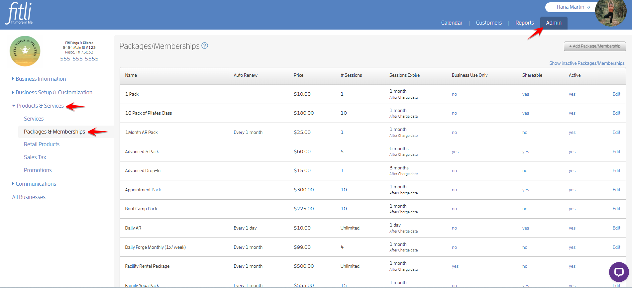Image resolution: width=632 pixels, height=288 pixels.
Task: Click the Shareable column header
Action: point(532,75)
